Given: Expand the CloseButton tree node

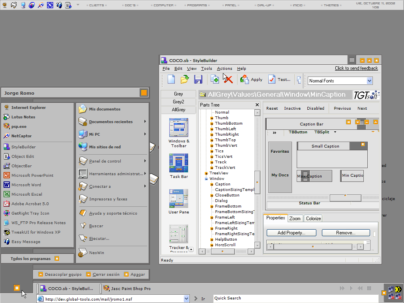Looking at the screenshot, I should (x=212, y=195).
